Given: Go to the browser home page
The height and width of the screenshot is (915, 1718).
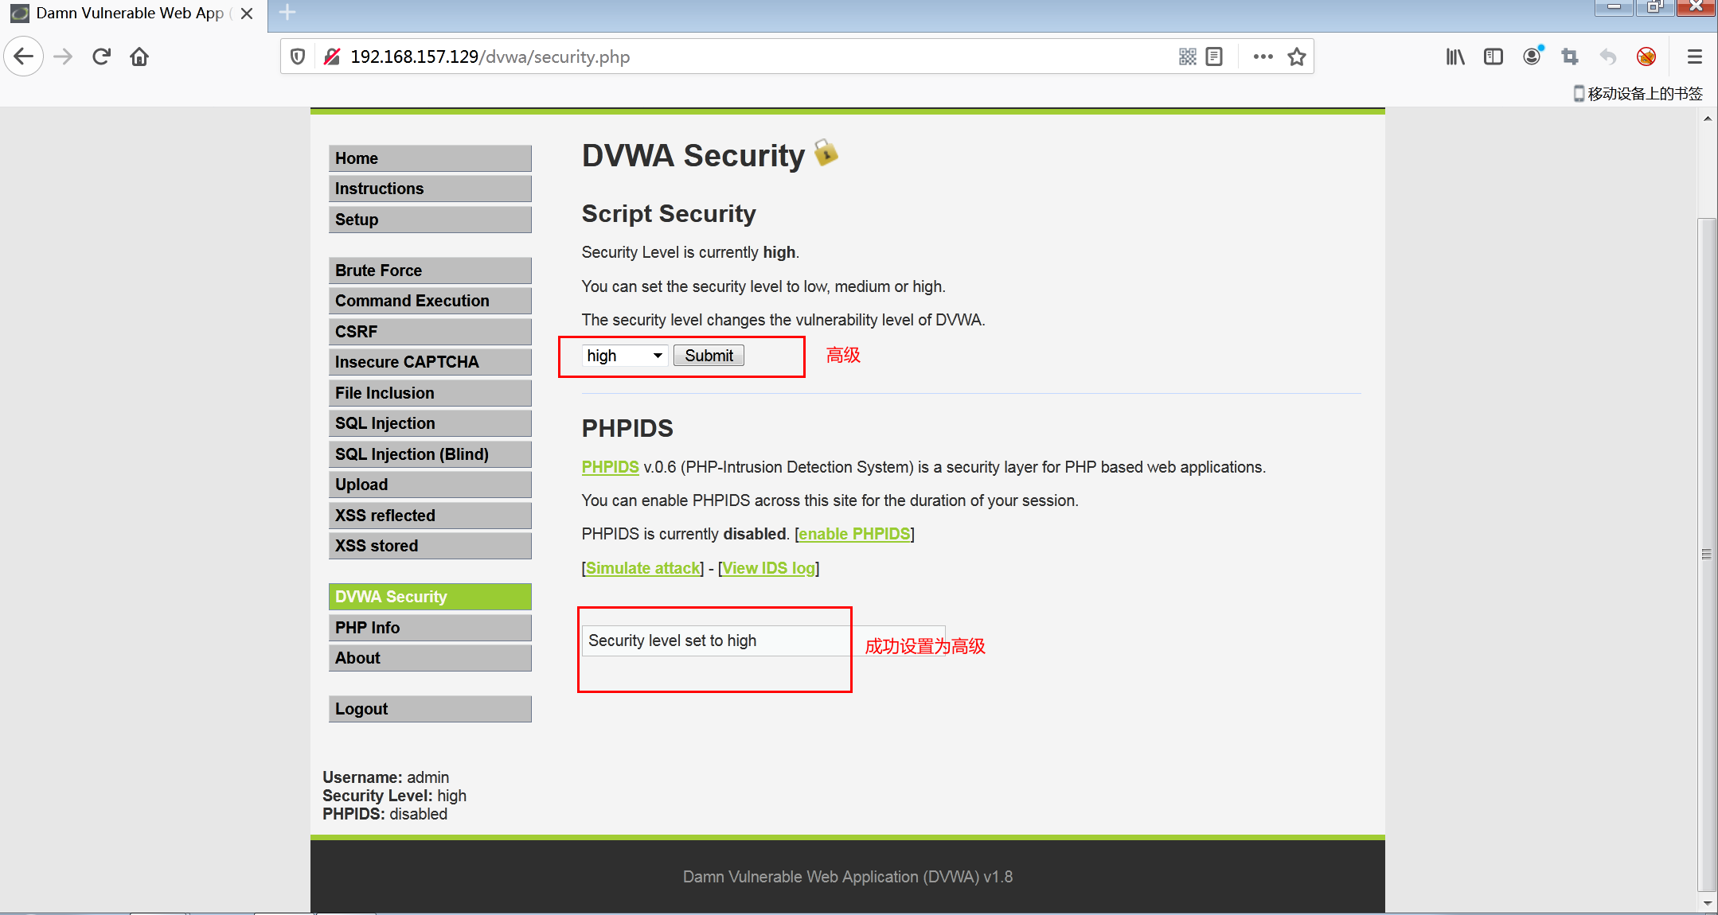Looking at the screenshot, I should [139, 56].
